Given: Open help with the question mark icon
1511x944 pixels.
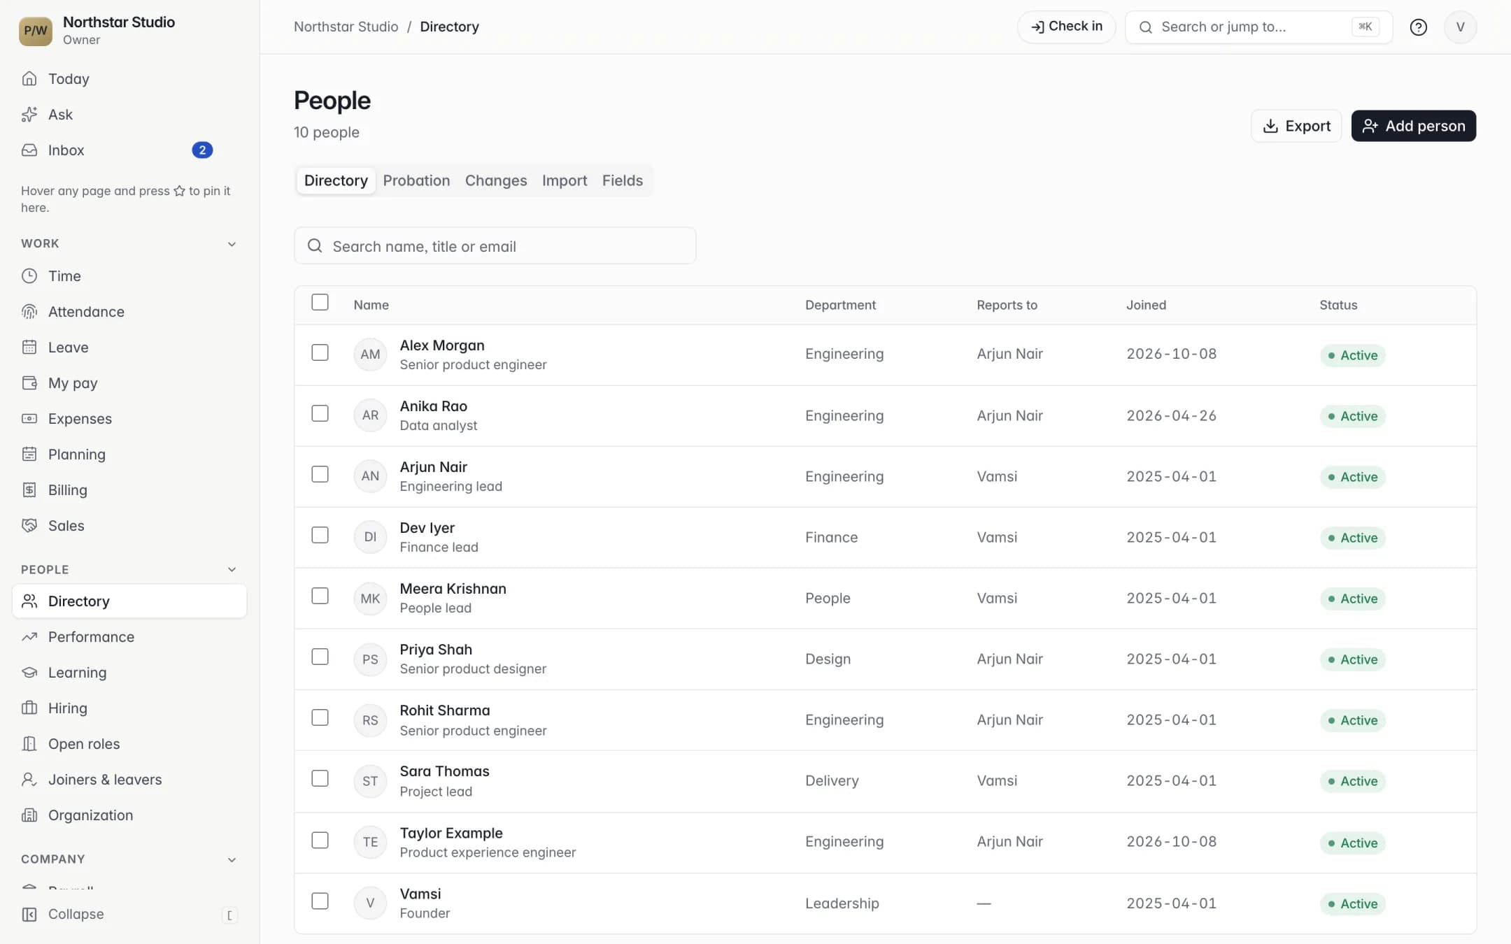Looking at the screenshot, I should point(1418,27).
